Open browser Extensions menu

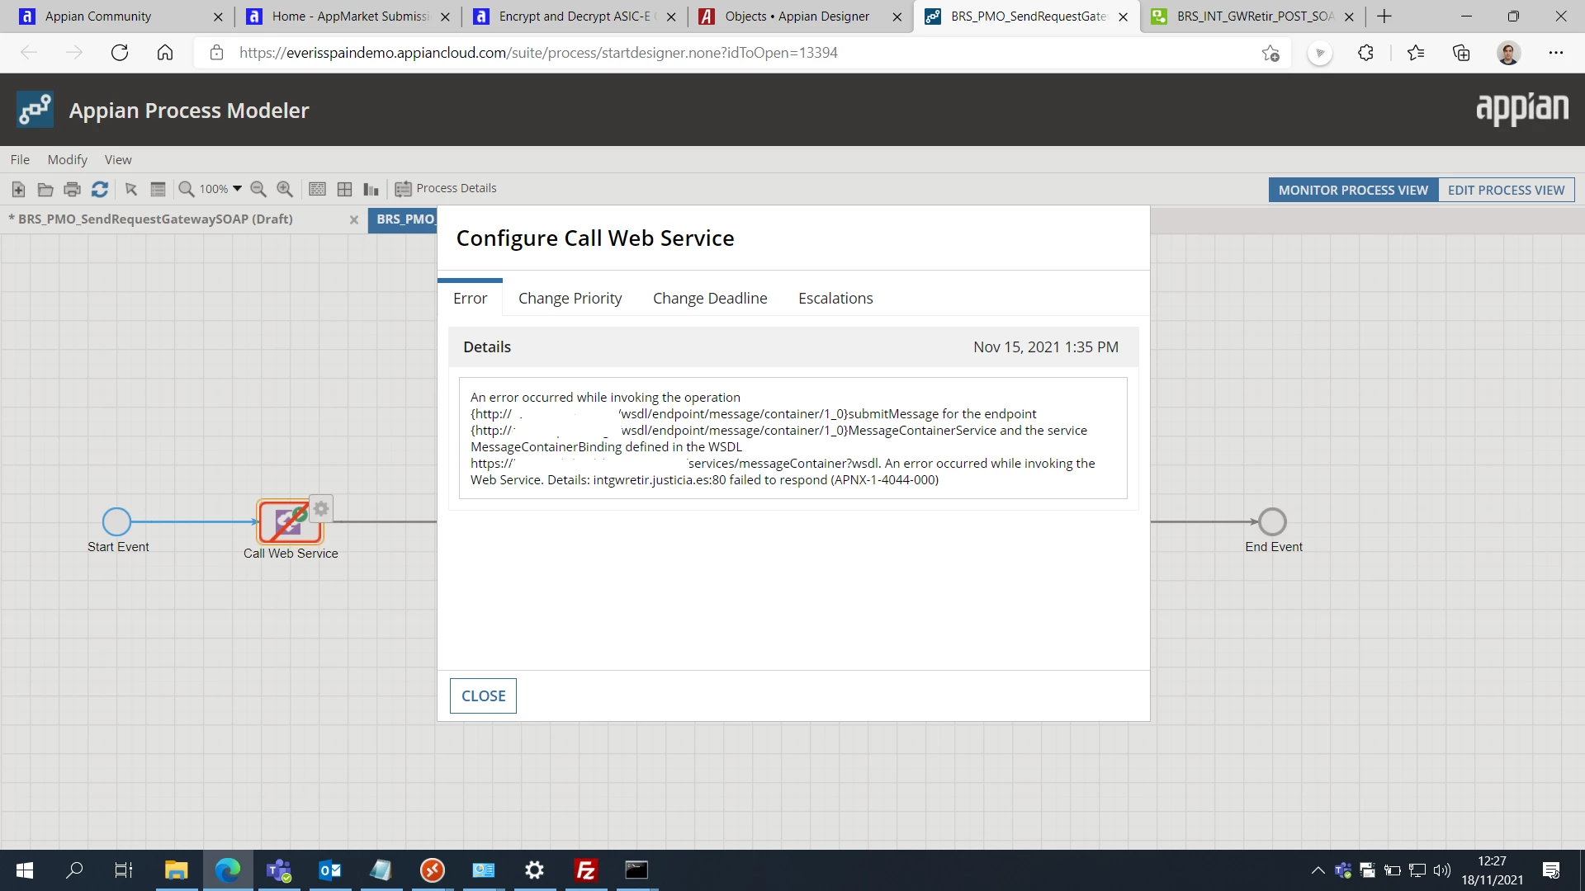(x=1365, y=53)
